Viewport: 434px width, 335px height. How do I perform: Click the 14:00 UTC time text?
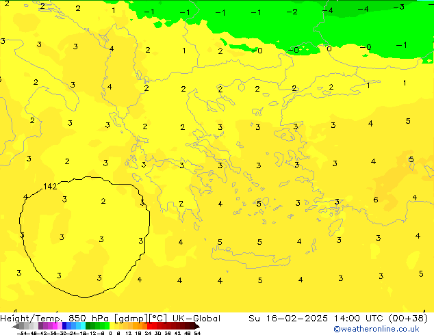click(359, 319)
